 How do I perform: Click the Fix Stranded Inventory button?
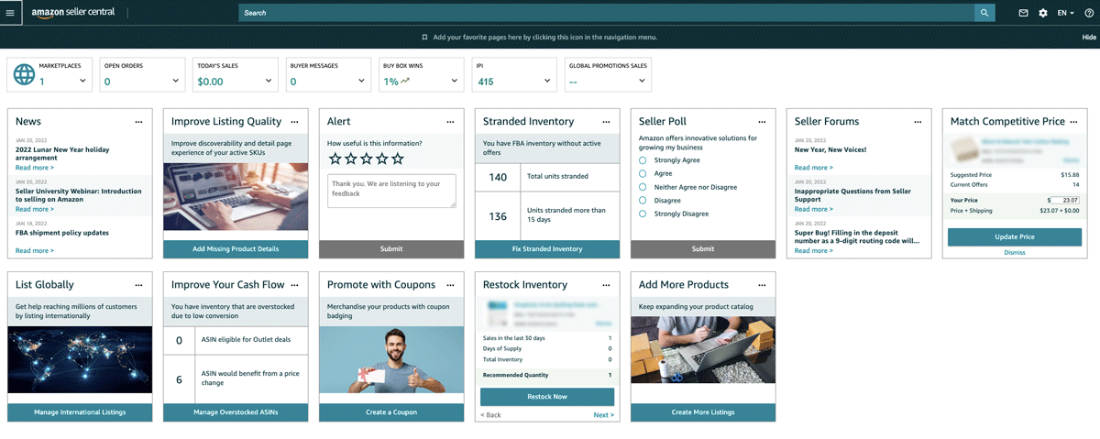coord(547,248)
